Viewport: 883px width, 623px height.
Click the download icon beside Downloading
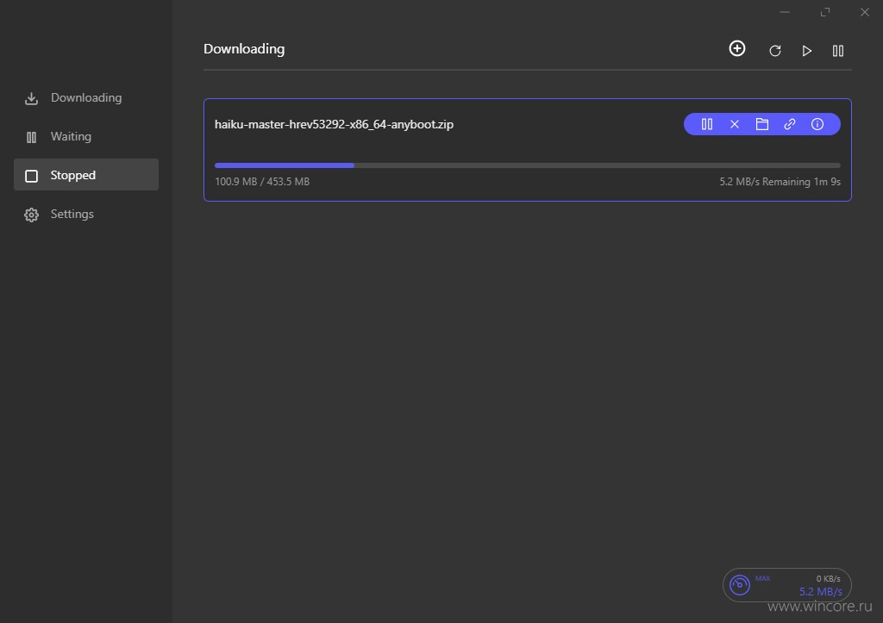point(32,98)
